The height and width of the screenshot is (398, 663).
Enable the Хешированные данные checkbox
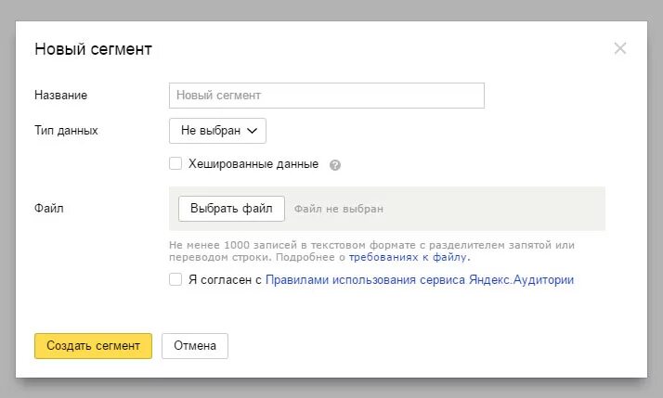[x=175, y=164]
